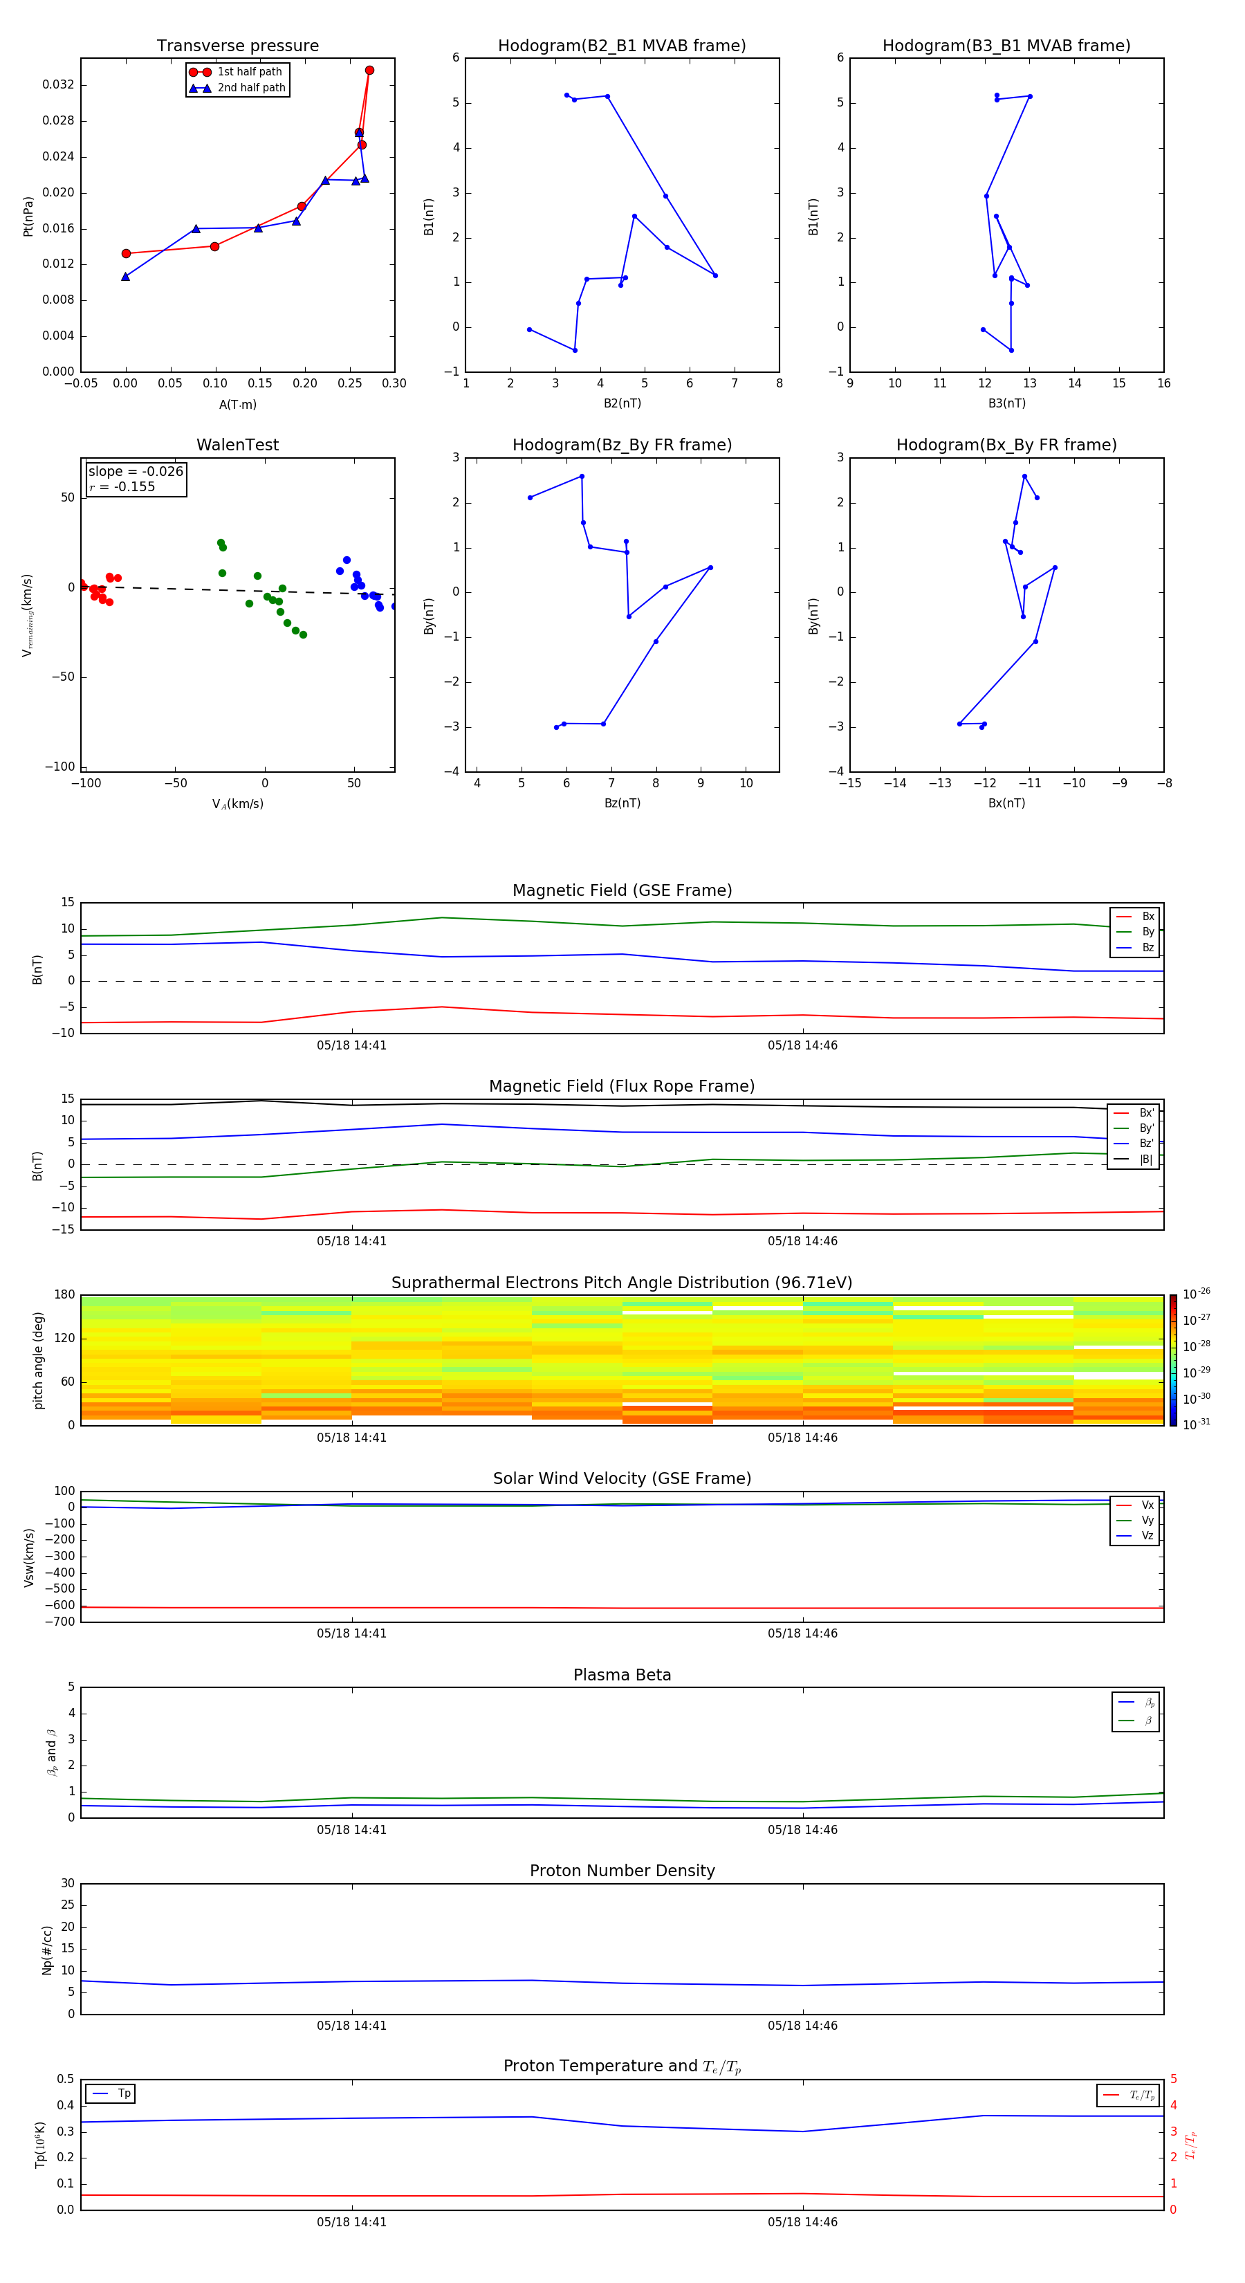The image size is (1245, 2283).
Task: Click the 'Bz(nT)' x-axis label
Action: (x=622, y=803)
